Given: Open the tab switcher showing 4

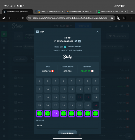Looking at the screenshot, I should [125, 18].
